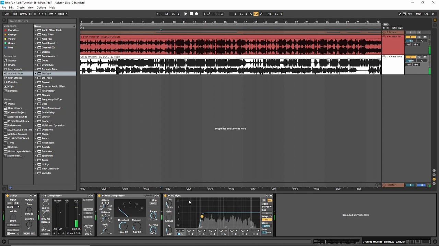Select the Instruments category icon
This screenshot has height=246, width=439.
coord(5,69)
